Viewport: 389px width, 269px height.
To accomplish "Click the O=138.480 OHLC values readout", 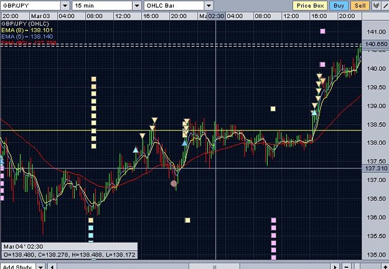I will 70,255.
